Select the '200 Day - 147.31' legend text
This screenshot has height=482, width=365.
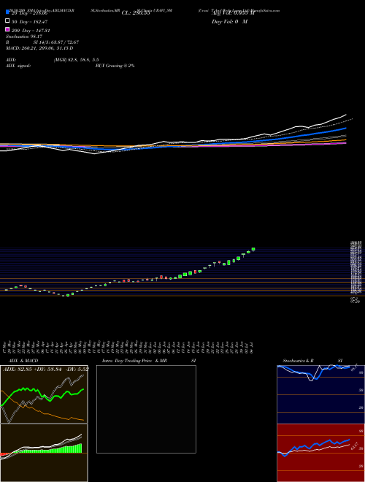(x=31, y=31)
